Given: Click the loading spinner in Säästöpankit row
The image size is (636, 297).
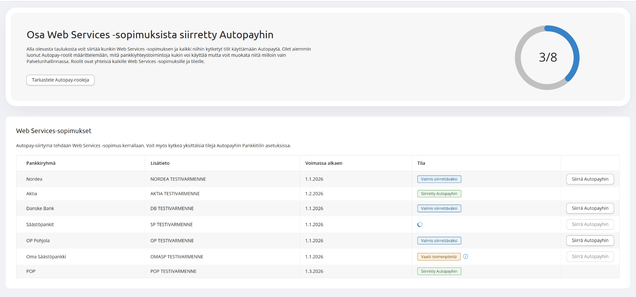Looking at the screenshot, I should tap(420, 224).
